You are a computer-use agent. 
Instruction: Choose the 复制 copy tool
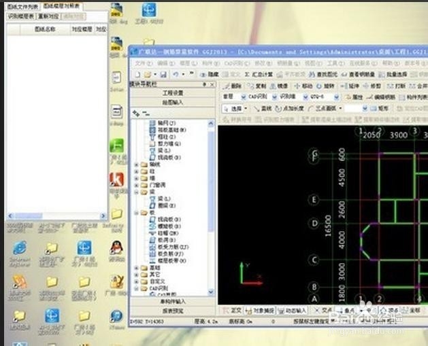[x=257, y=86]
